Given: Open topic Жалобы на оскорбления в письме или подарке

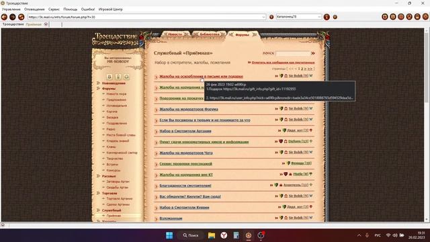Looking at the screenshot, I should tap(201, 76).
